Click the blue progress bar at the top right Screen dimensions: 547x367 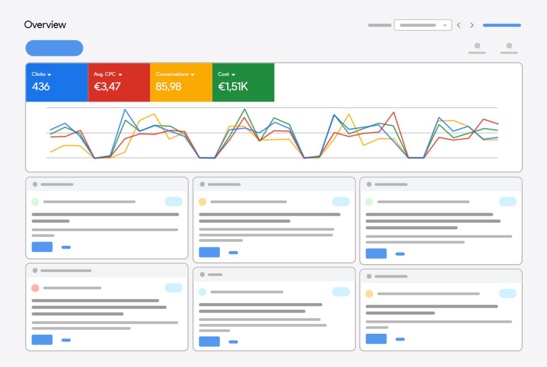click(502, 25)
